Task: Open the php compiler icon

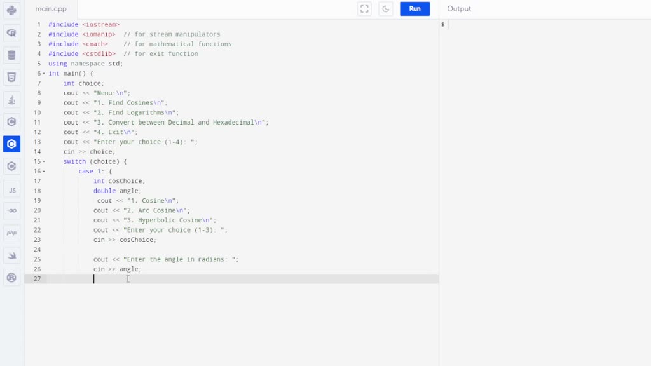Action: [x=11, y=233]
